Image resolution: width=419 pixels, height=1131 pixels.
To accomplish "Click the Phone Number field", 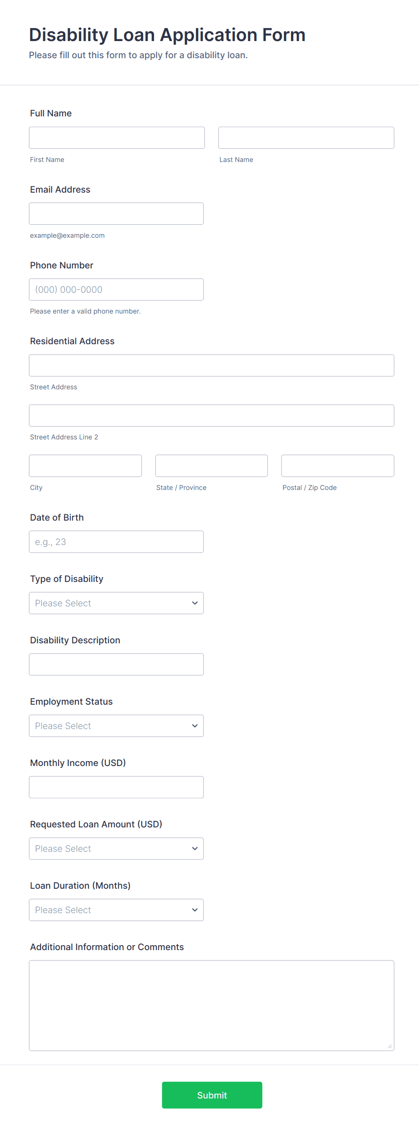I will click(116, 290).
